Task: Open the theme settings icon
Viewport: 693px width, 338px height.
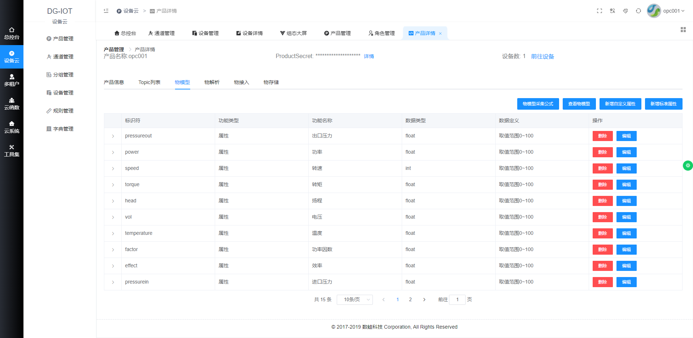Action: [626, 11]
